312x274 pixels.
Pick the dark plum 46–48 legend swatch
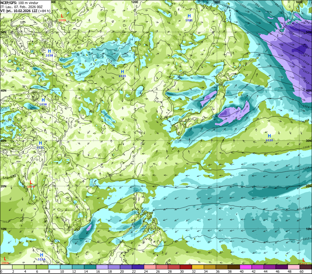coord(282,267)
